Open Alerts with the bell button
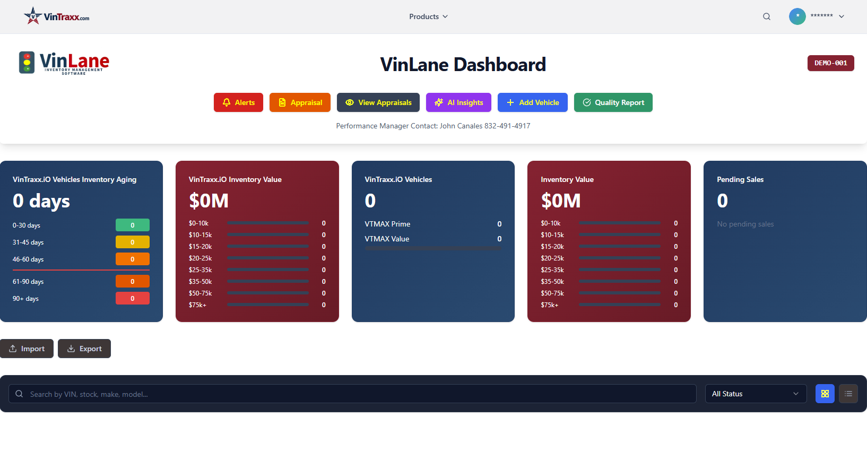This screenshot has height=452, width=867. [238, 102]
